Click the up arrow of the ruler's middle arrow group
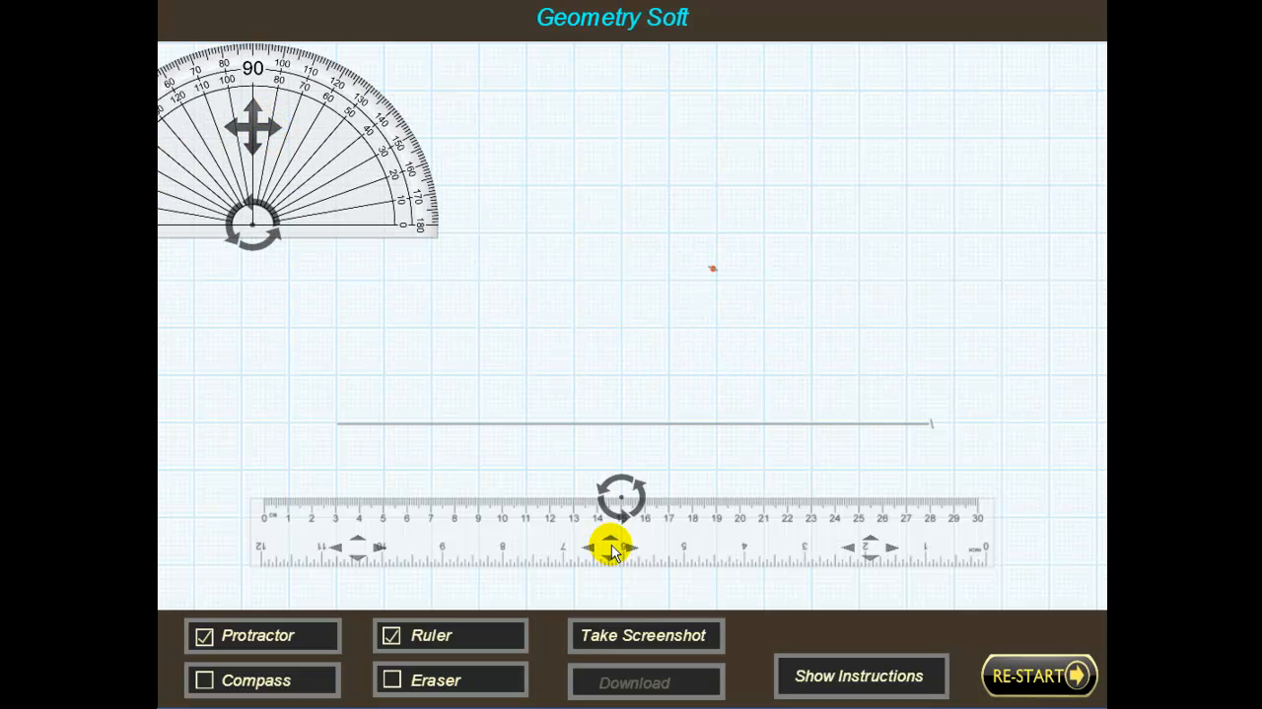Screen dimensions: 1262x709 click(611, 538)
